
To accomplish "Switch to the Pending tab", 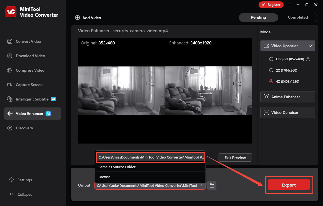I will click(x=259, y=17).
